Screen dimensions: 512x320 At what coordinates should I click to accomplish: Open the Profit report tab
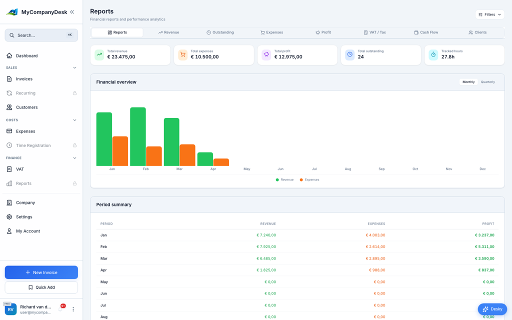(323, 32)
